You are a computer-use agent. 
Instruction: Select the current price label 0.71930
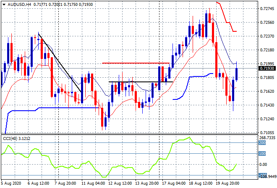point(267,69)
